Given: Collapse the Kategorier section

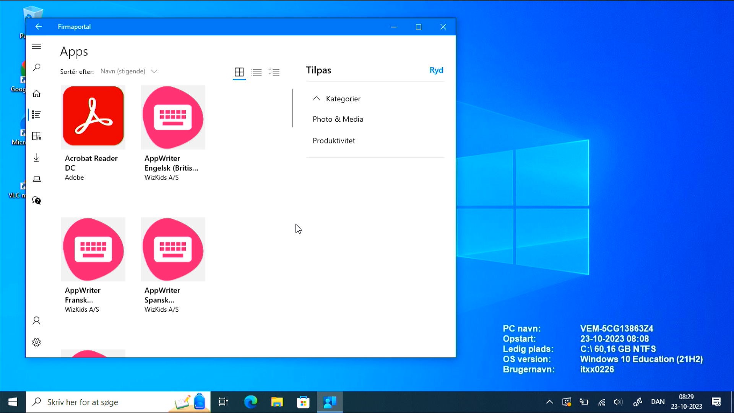Looking at the screenshot, I should pyautogui.click(x=316, y=99).
